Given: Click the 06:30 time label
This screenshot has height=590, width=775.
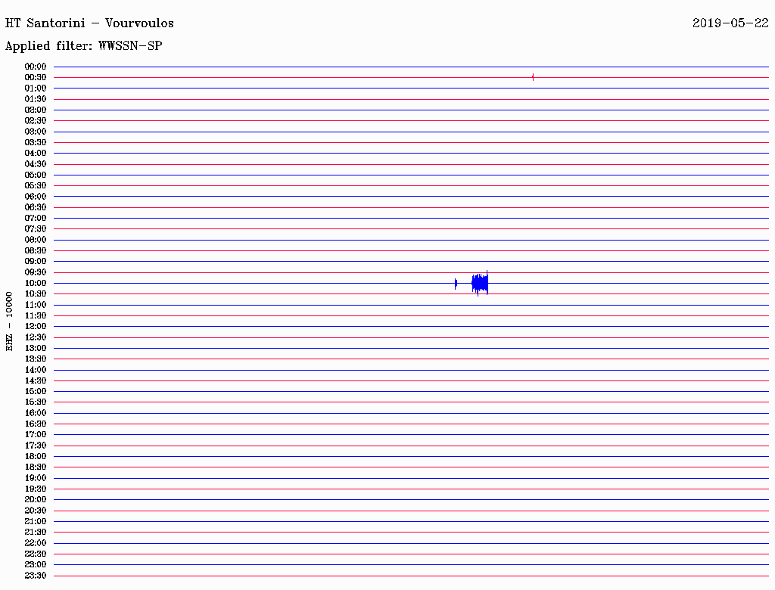Looking at the screenshot, I should 36,207.
